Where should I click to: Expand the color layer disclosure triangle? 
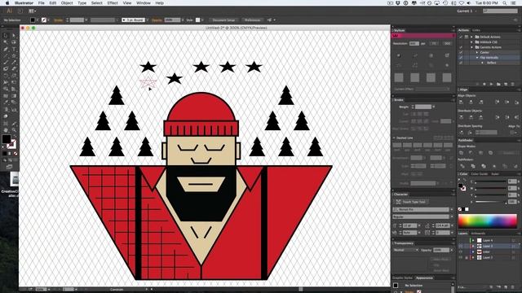point(473,251)
